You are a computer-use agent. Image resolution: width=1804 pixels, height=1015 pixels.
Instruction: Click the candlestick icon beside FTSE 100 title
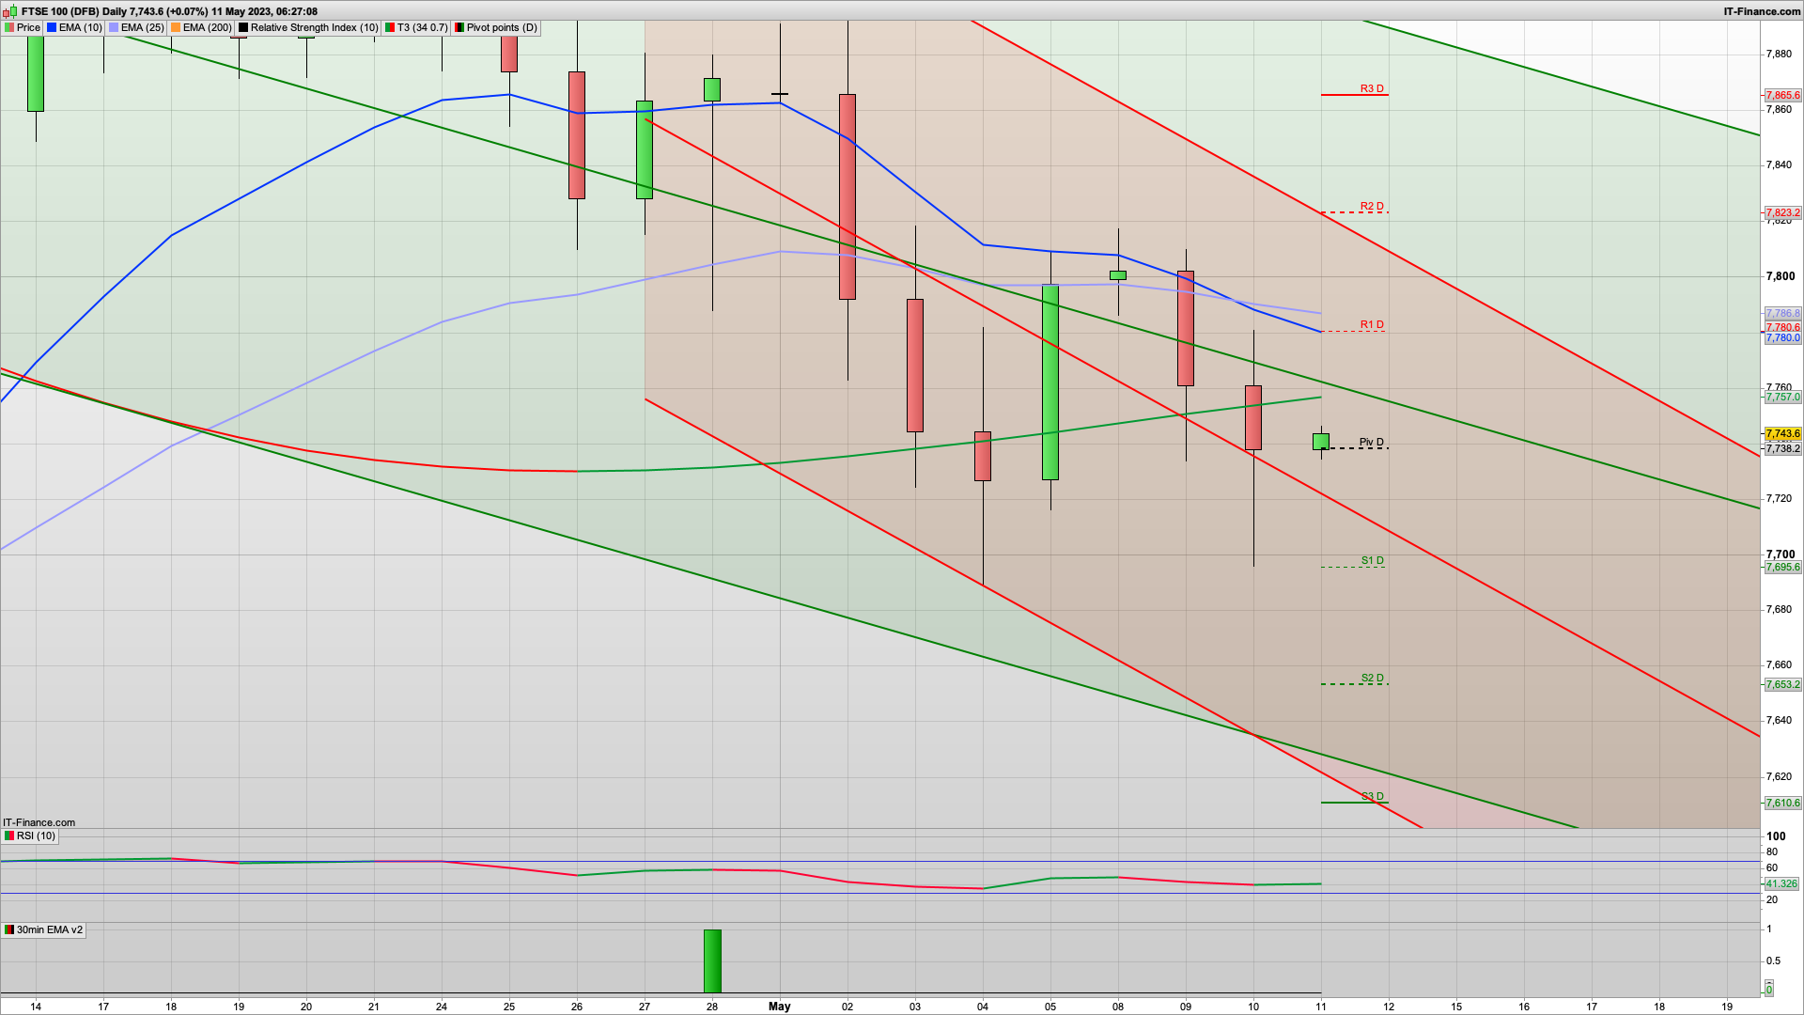pyautogui.click(x=10, y=11)
